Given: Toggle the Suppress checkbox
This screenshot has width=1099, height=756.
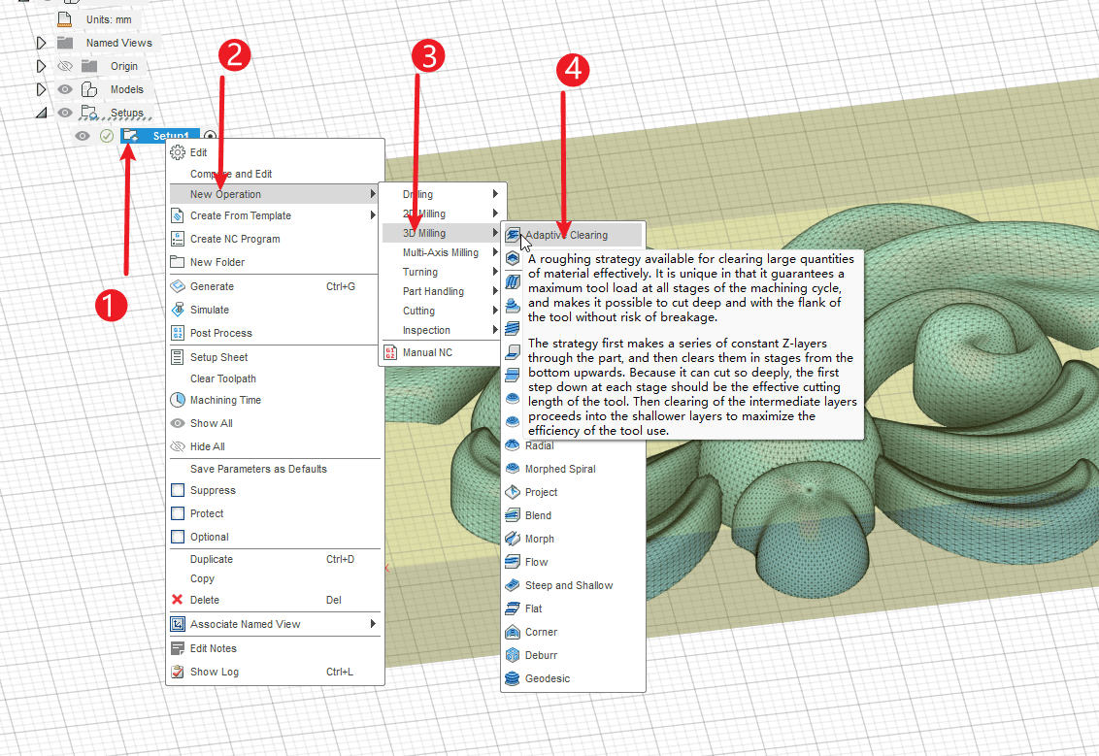Looking at the screenshot, I should (x=178, y=490).
